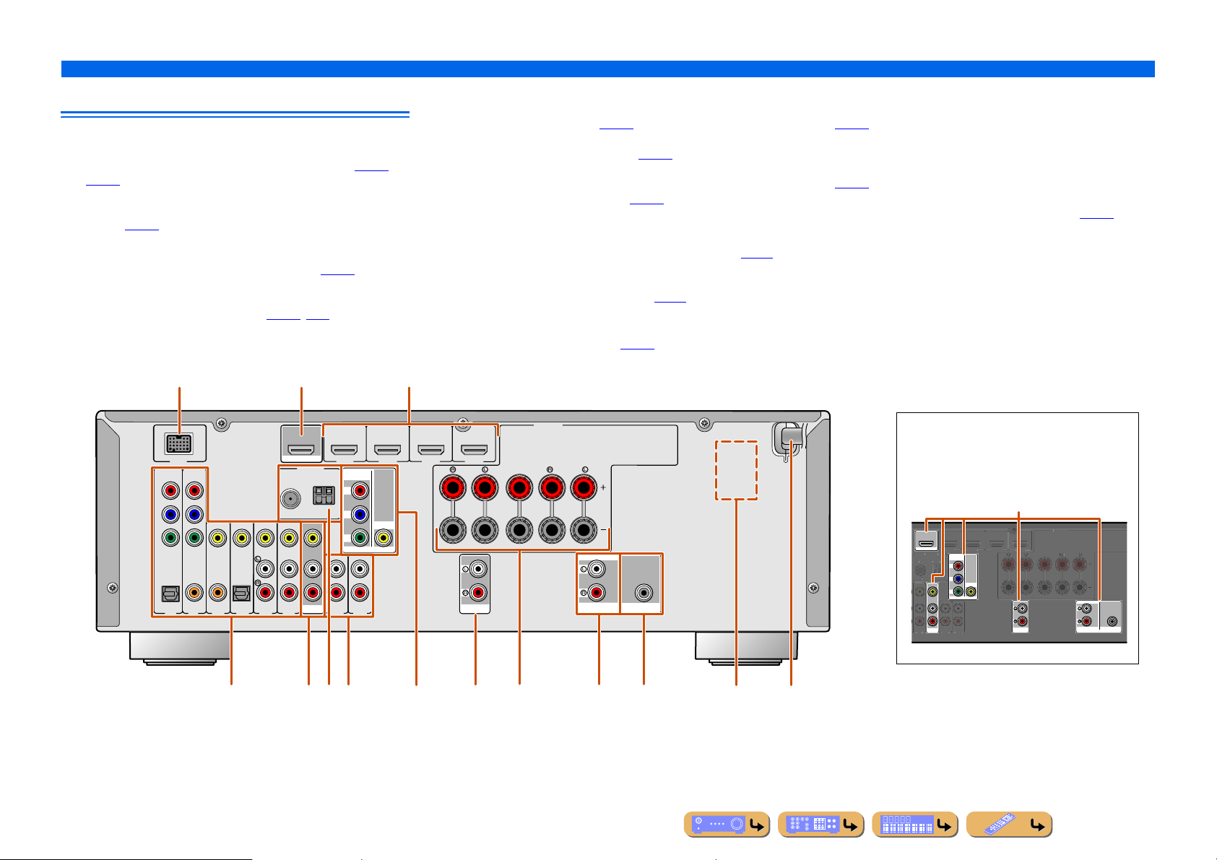Click the blue header bar at the top
The width and height of the screenshot is (1217, 860).
pos(608,69)
